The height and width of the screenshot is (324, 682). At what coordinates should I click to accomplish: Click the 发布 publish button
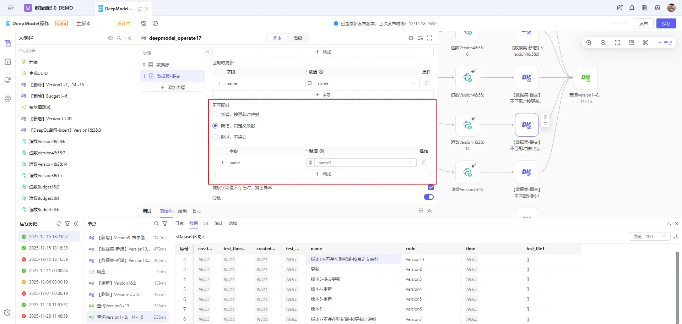[643, 23]
